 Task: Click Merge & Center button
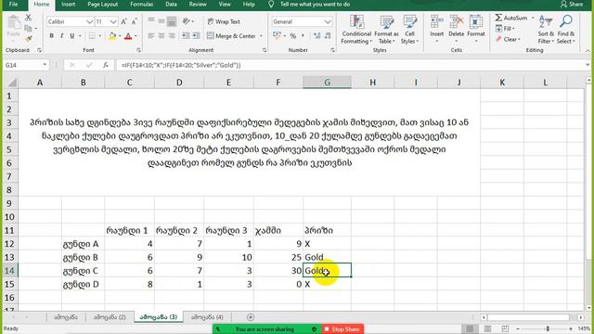[x=231, y=35]
